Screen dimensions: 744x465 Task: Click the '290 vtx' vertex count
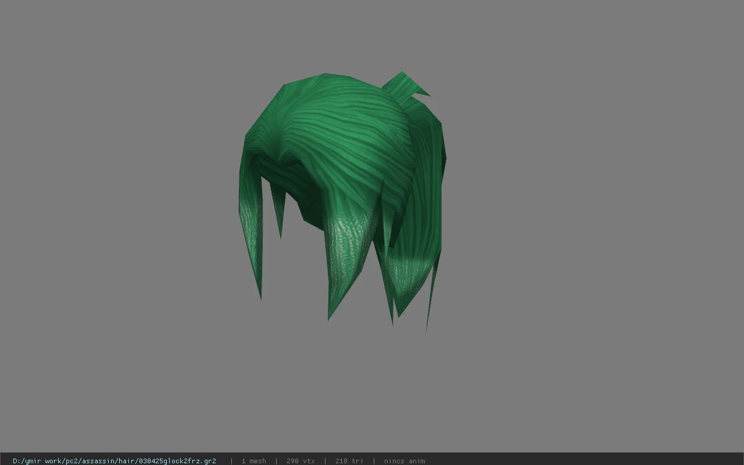[301, 461]
